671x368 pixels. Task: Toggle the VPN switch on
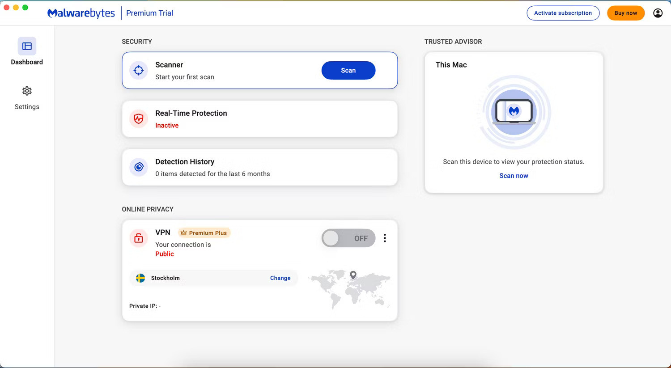point(348,238)
